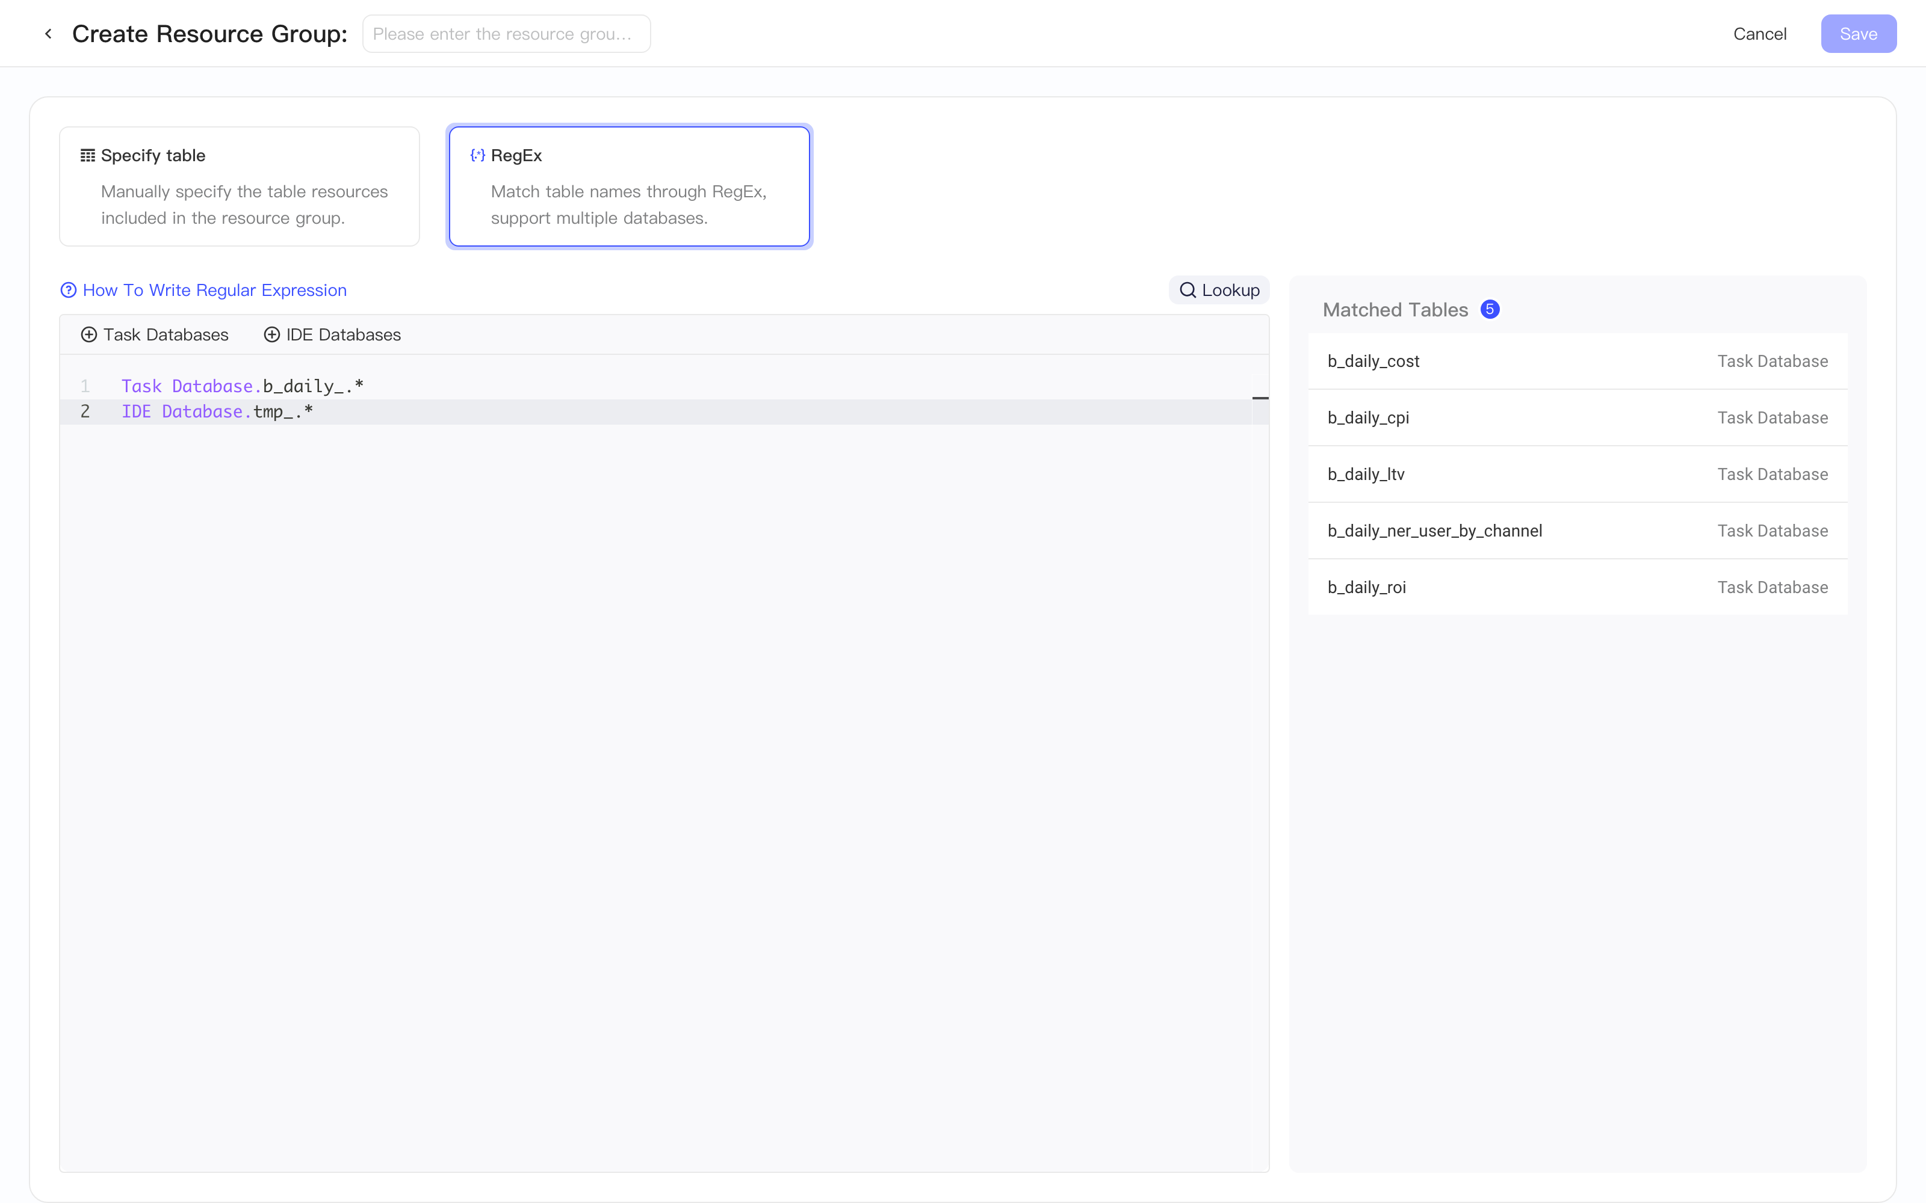1926x1203 pixels.
Task: Focus the resource group name field
Action: tap(506, 34)
